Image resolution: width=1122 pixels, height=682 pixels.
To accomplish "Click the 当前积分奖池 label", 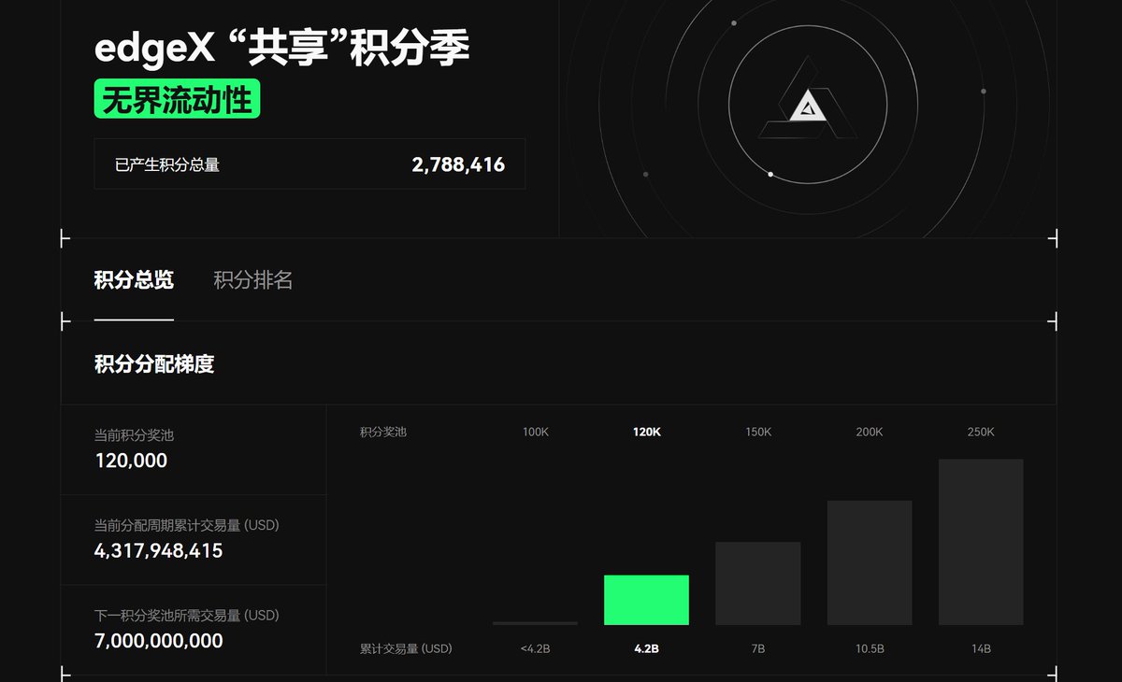I will point(134,435).
